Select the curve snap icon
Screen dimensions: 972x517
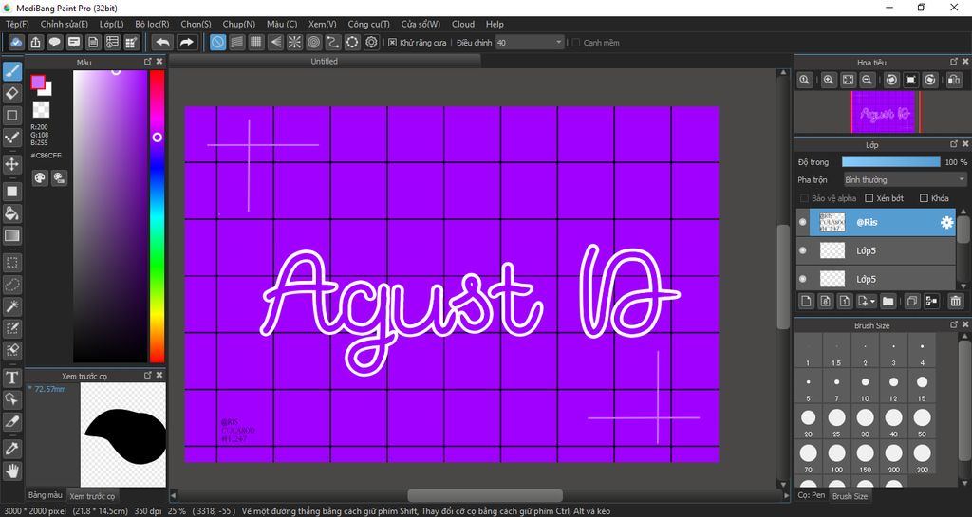coord(333,42)
